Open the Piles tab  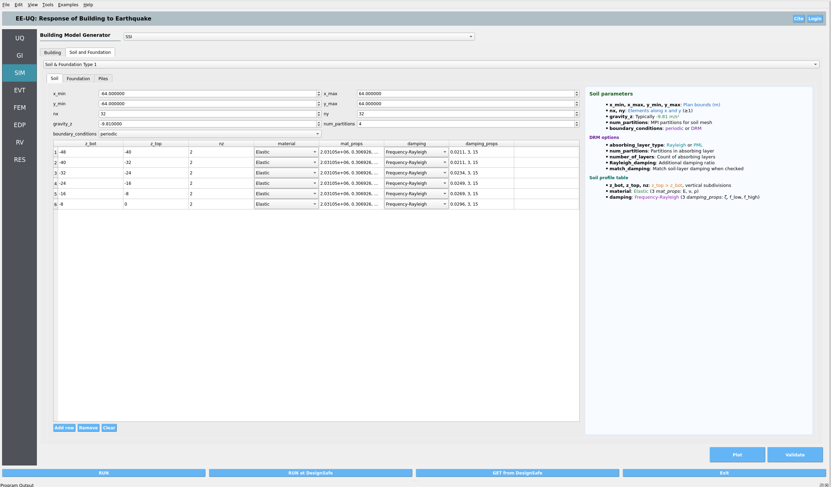(103, 79)
